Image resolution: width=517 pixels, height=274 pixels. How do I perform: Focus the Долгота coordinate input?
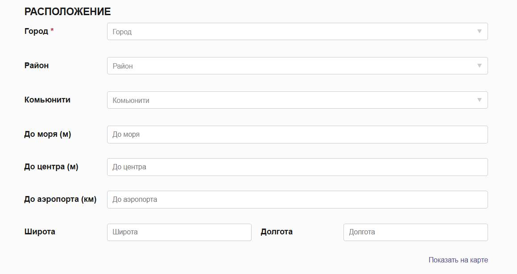click(x=415, y=232)
